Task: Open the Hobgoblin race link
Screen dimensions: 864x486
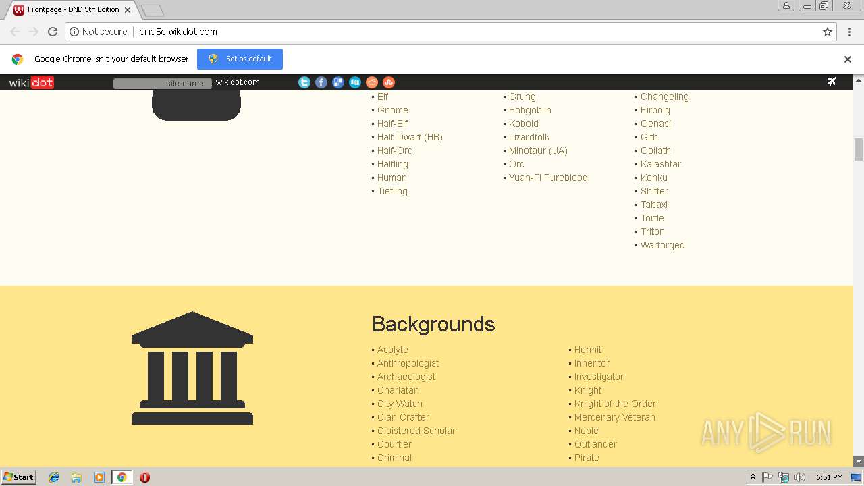Action: 530,110
